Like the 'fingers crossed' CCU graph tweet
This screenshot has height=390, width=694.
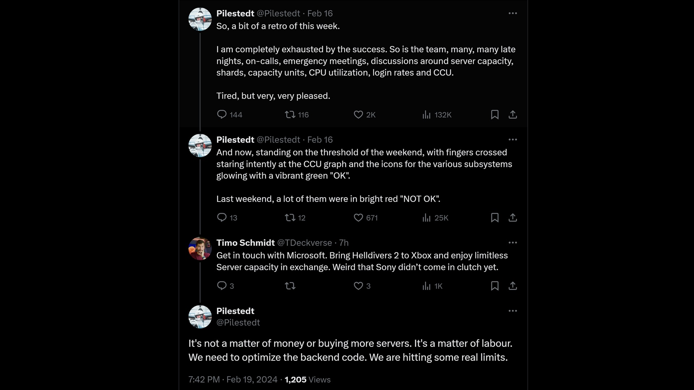coord(358,218)
